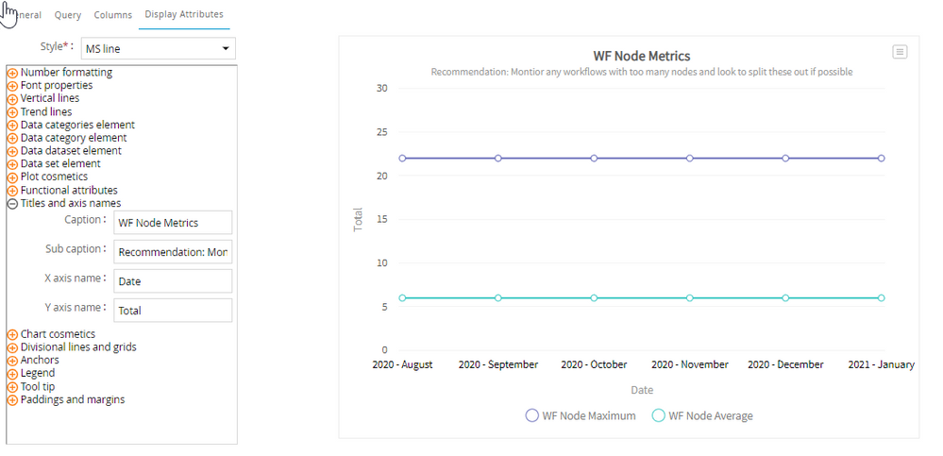Expand the Font properties section

click(x=13, y=86)
